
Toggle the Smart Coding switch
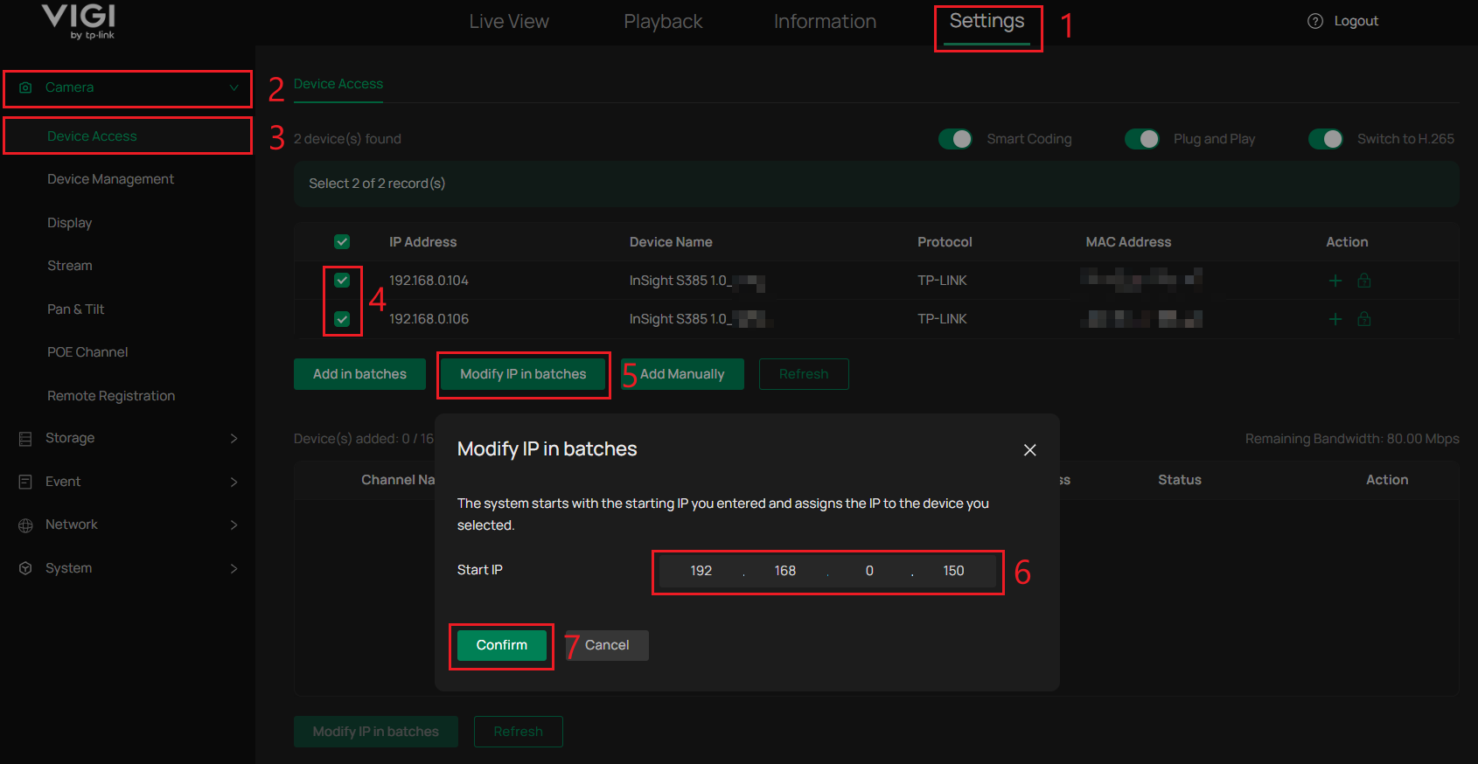tap(955, 139)
